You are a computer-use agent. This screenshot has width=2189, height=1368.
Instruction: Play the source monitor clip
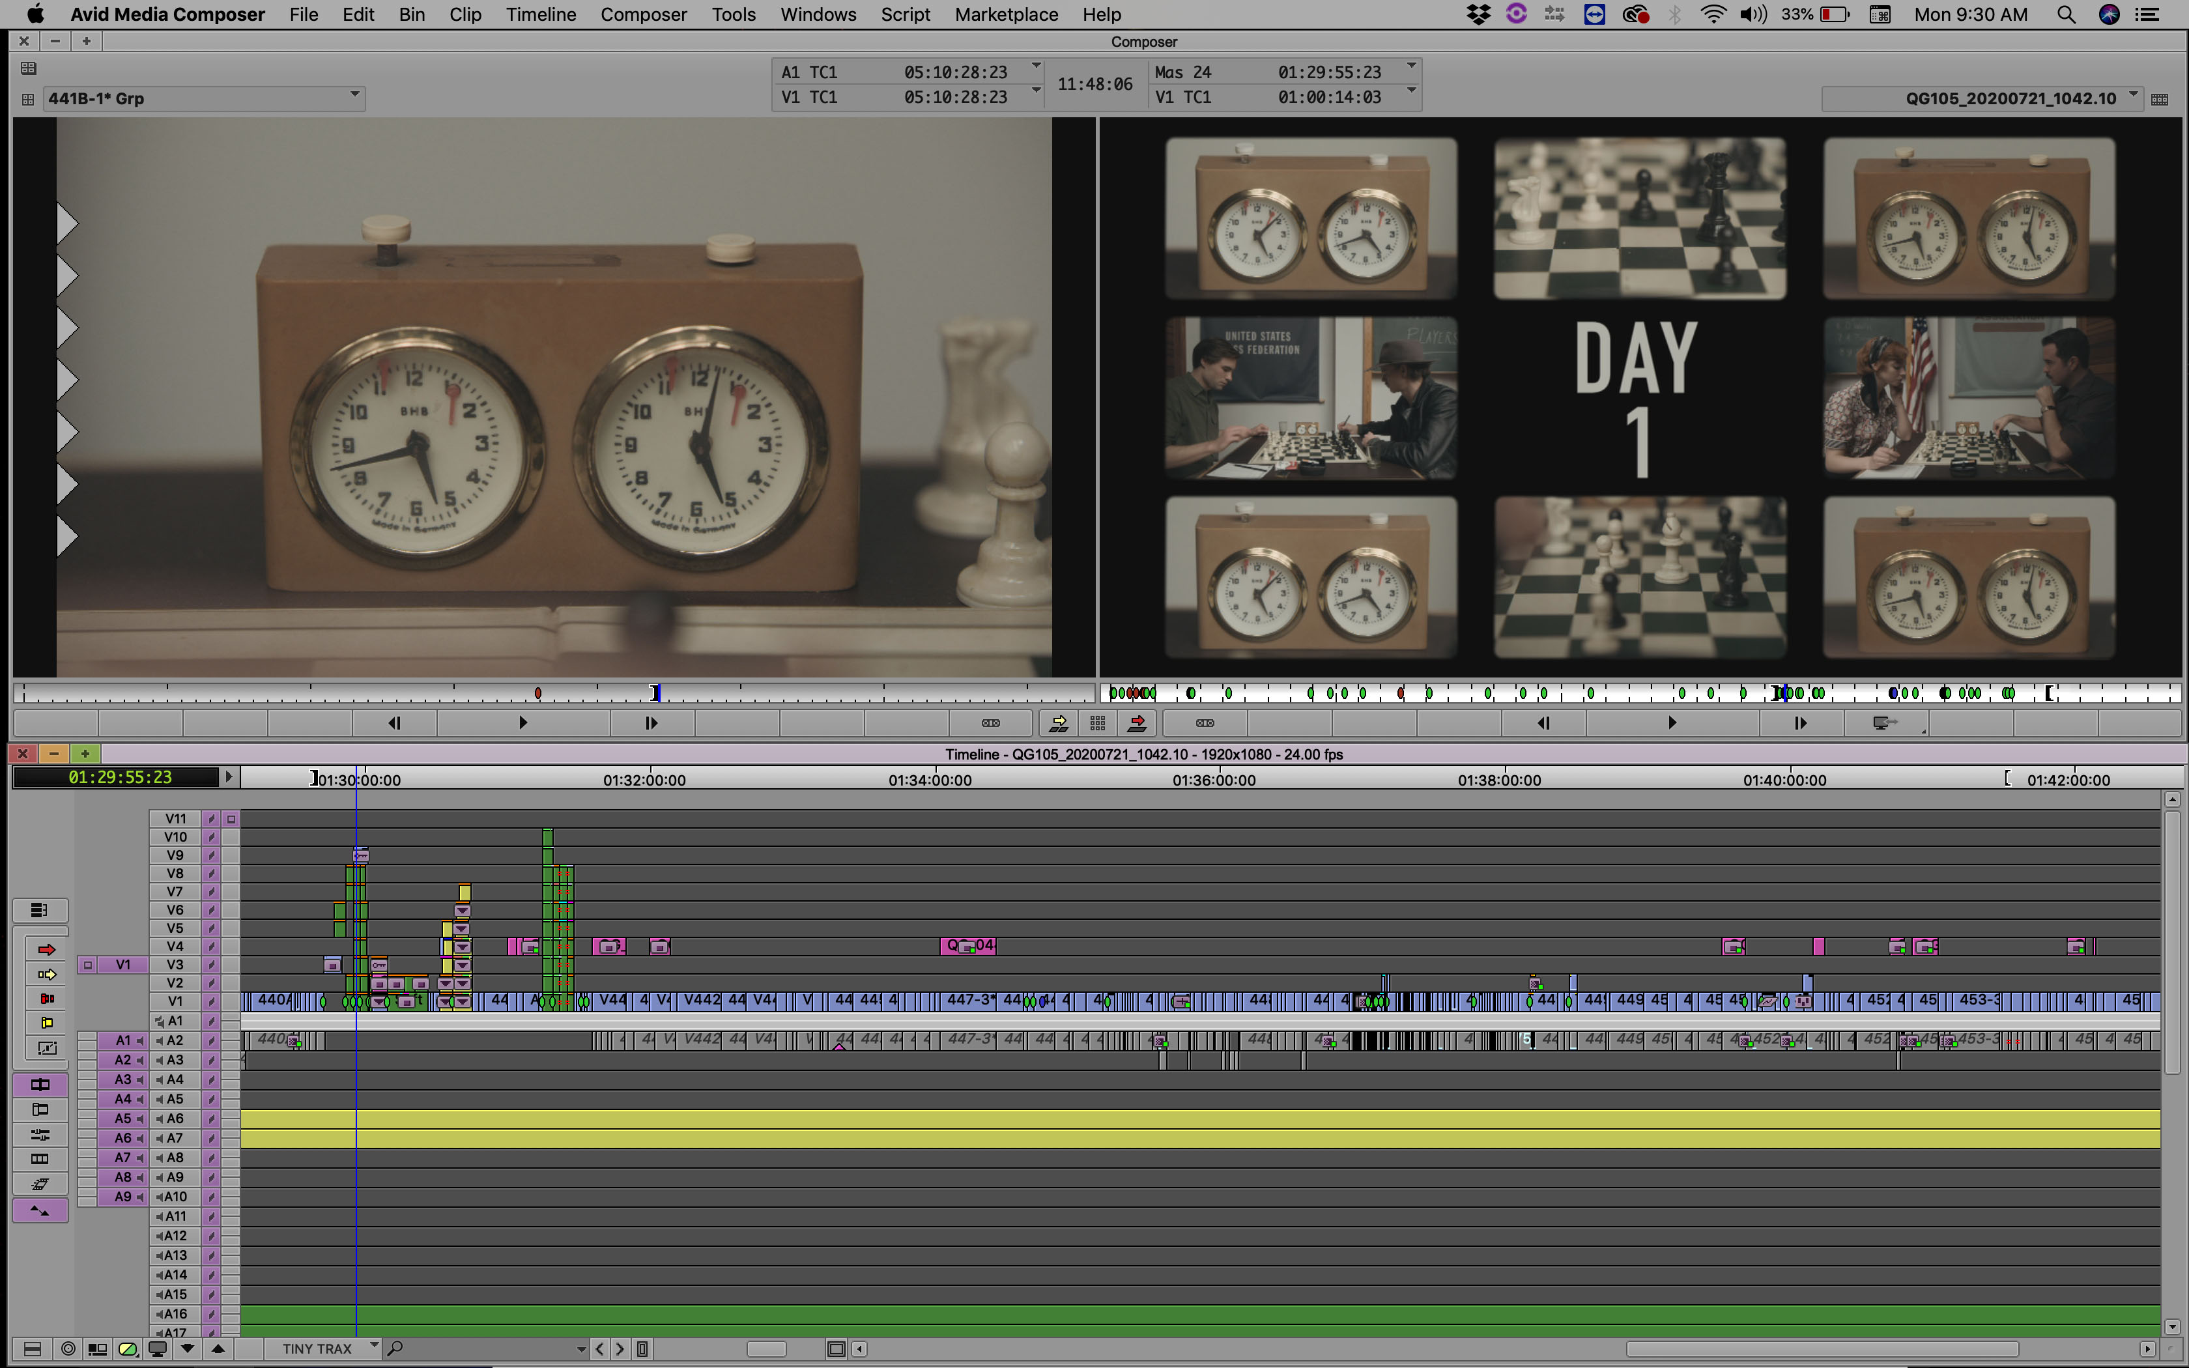point(523,723)
